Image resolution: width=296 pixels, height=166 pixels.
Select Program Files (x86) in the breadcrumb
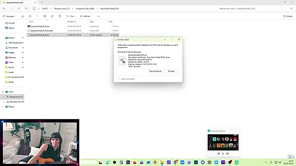click(x=85, y=8)
